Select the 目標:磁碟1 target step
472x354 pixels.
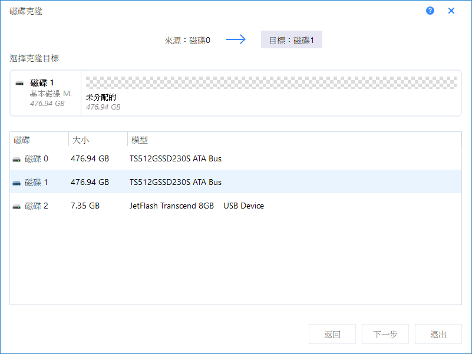pos(292,40)
